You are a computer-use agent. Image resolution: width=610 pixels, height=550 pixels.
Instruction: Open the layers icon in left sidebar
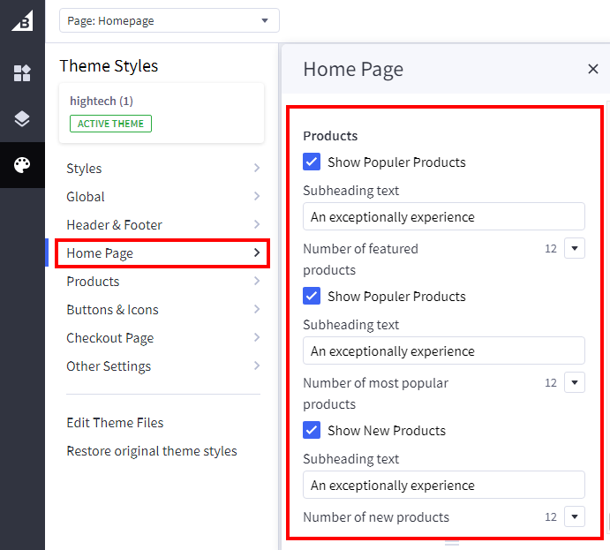coord(22,119)
